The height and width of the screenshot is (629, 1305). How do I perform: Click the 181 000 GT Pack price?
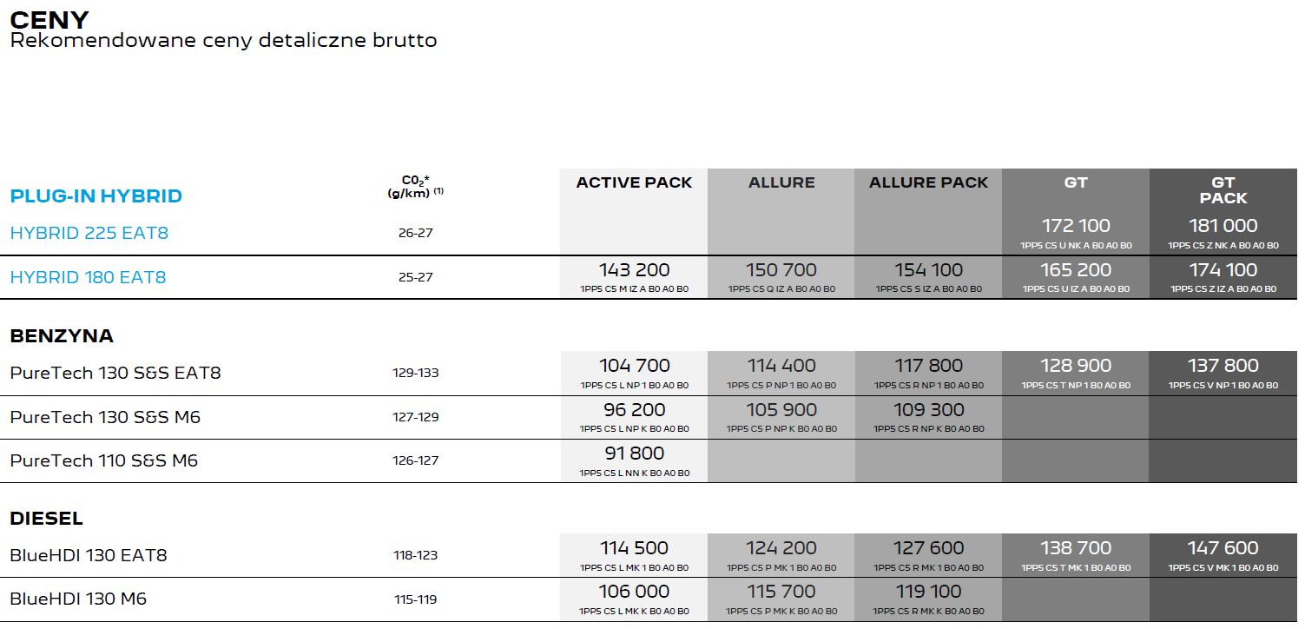1223,226
